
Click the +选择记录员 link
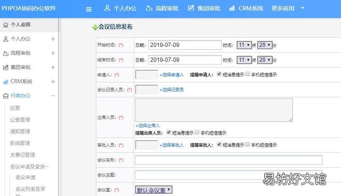coord(172,89)
